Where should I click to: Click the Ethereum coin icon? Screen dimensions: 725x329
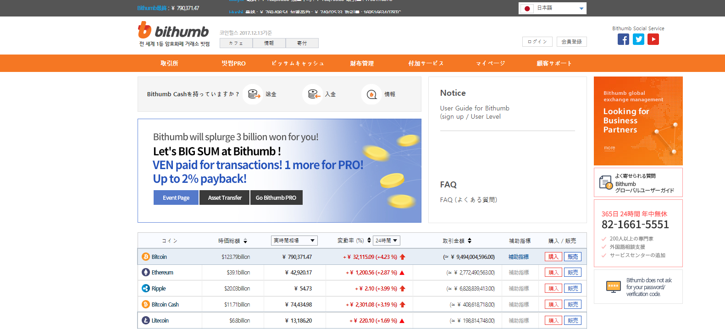(x=146, y=272)
